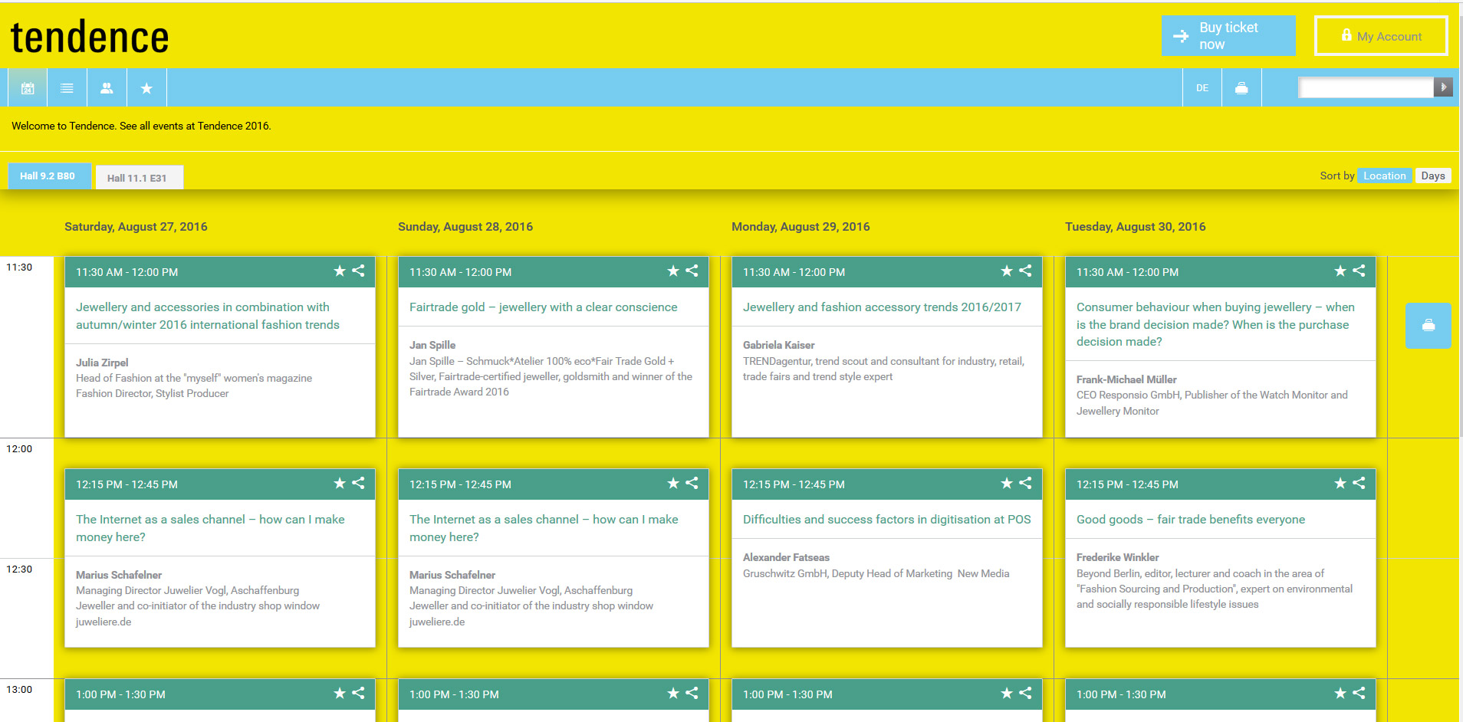
Task: Open the calendar view icon
Action: 28,88
